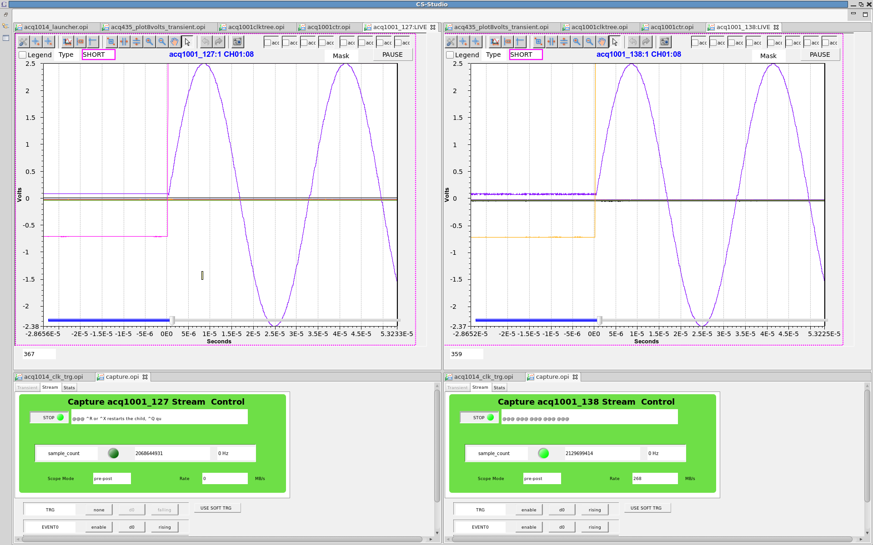Image resolution: width=873 pixels, height=545 pixels.
Task: Open TRG 'falling' edge dropdown in acq1001_127 panel
Action: [165, 510]
